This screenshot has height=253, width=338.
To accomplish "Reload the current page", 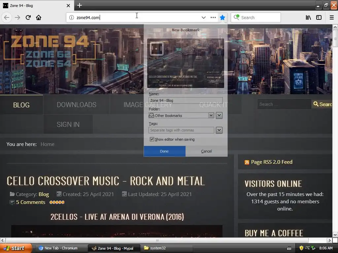I will point(28,17).
